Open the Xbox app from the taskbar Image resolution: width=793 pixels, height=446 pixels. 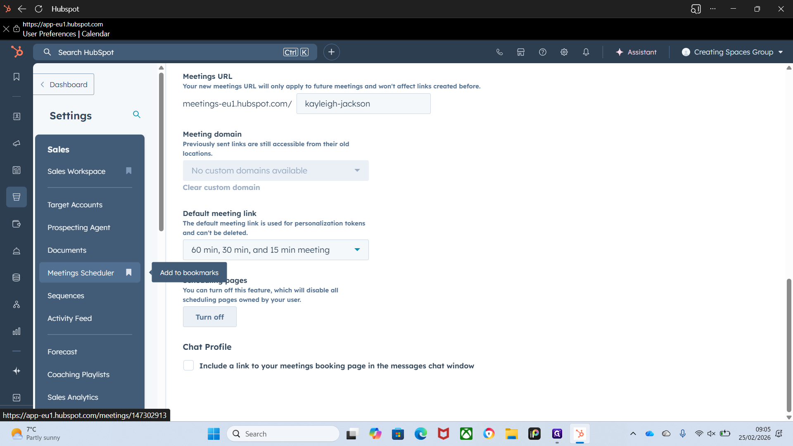[x=466, y=434]
